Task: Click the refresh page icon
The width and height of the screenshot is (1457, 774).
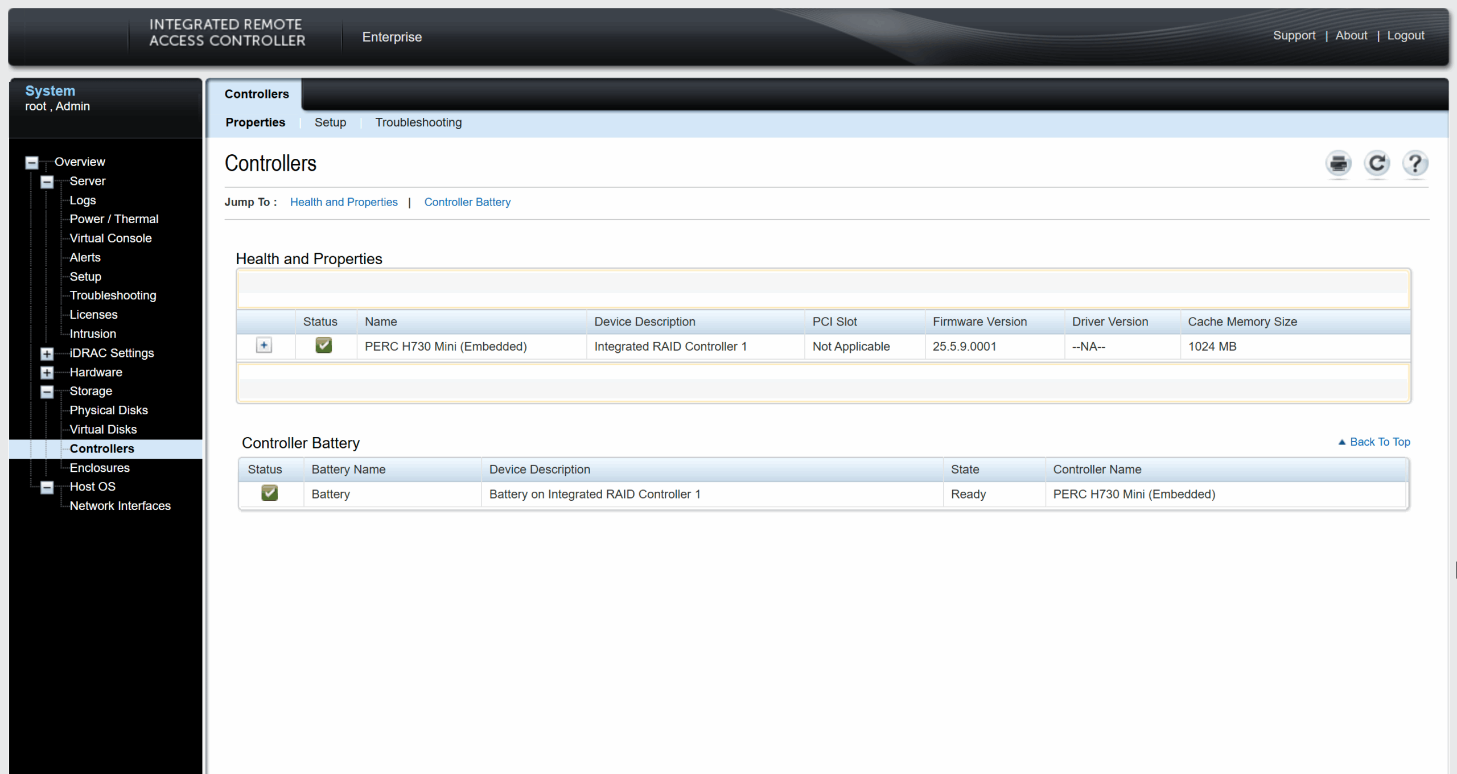Action: 1377,164
